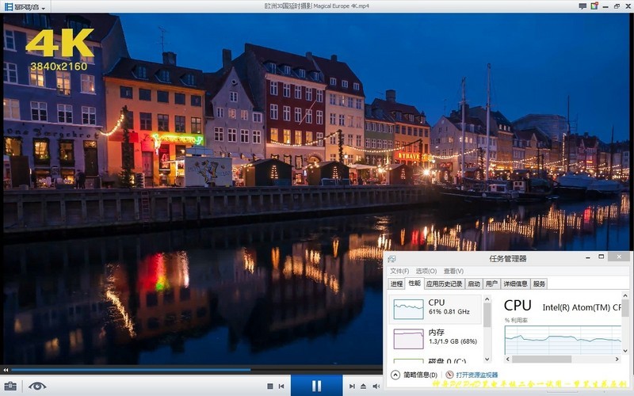Click the rewind arrows beside progress bar
Screen dimensions: 634x396
[x=6, y=370]
